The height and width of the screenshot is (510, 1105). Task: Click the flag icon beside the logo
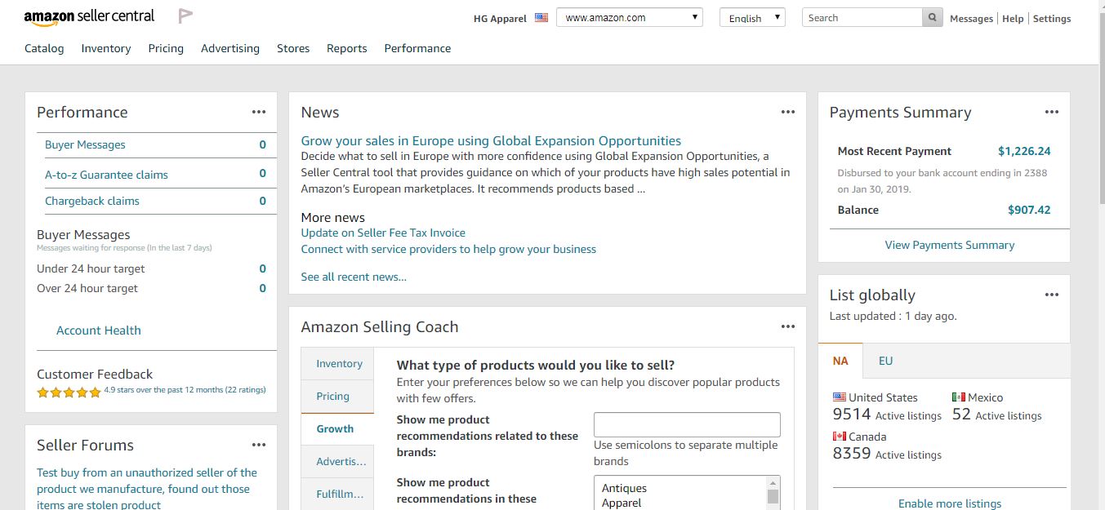pos(185,16)
